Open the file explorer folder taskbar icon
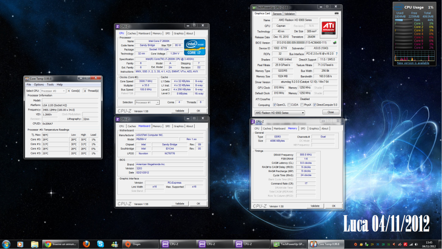This screenshot has height=249, width=442. [35, 244]
